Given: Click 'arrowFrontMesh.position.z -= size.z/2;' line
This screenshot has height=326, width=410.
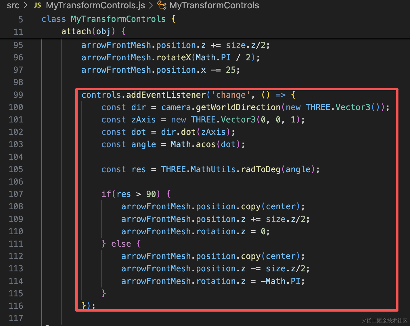Looking at the screenshot, I should (215, 269).
